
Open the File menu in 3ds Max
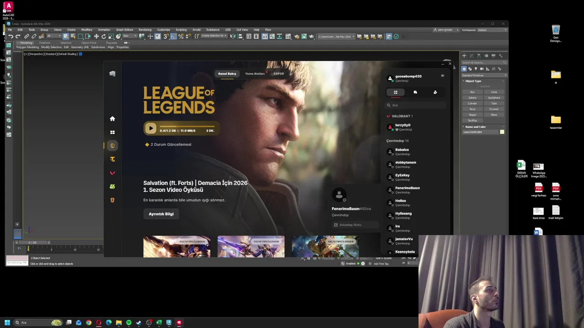[x=10, y=30]
